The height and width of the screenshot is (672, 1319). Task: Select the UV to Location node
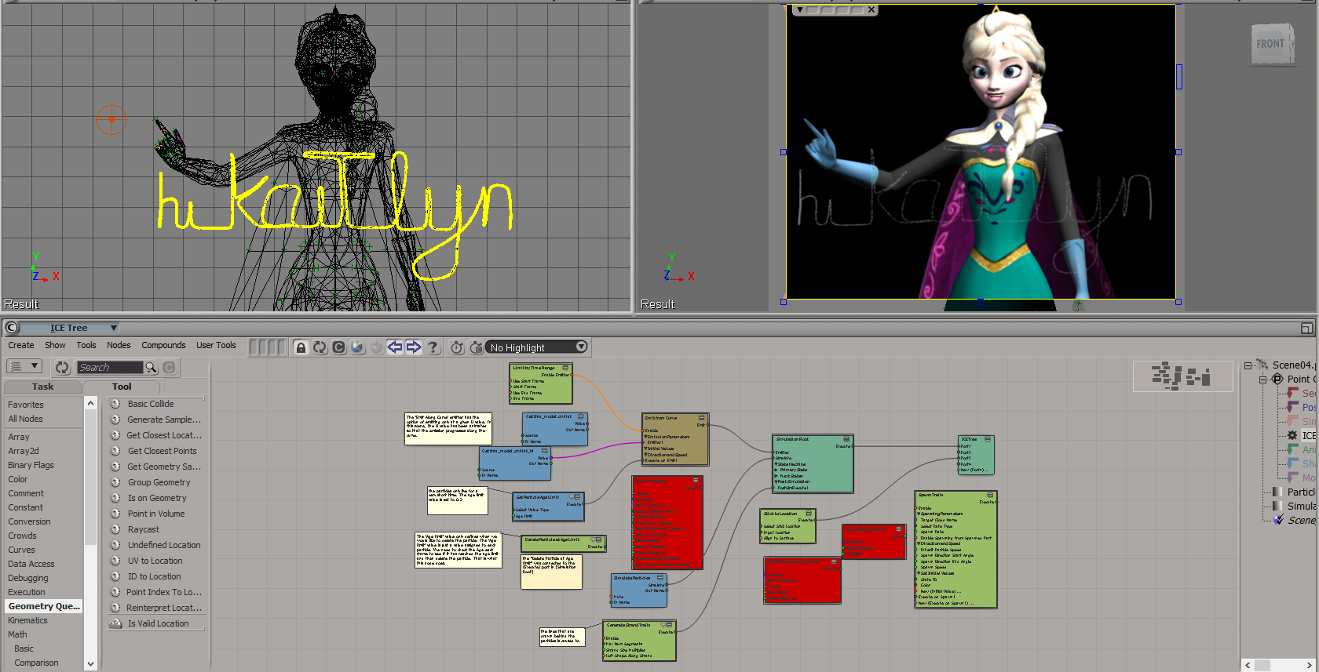click(x=155, y=561)
